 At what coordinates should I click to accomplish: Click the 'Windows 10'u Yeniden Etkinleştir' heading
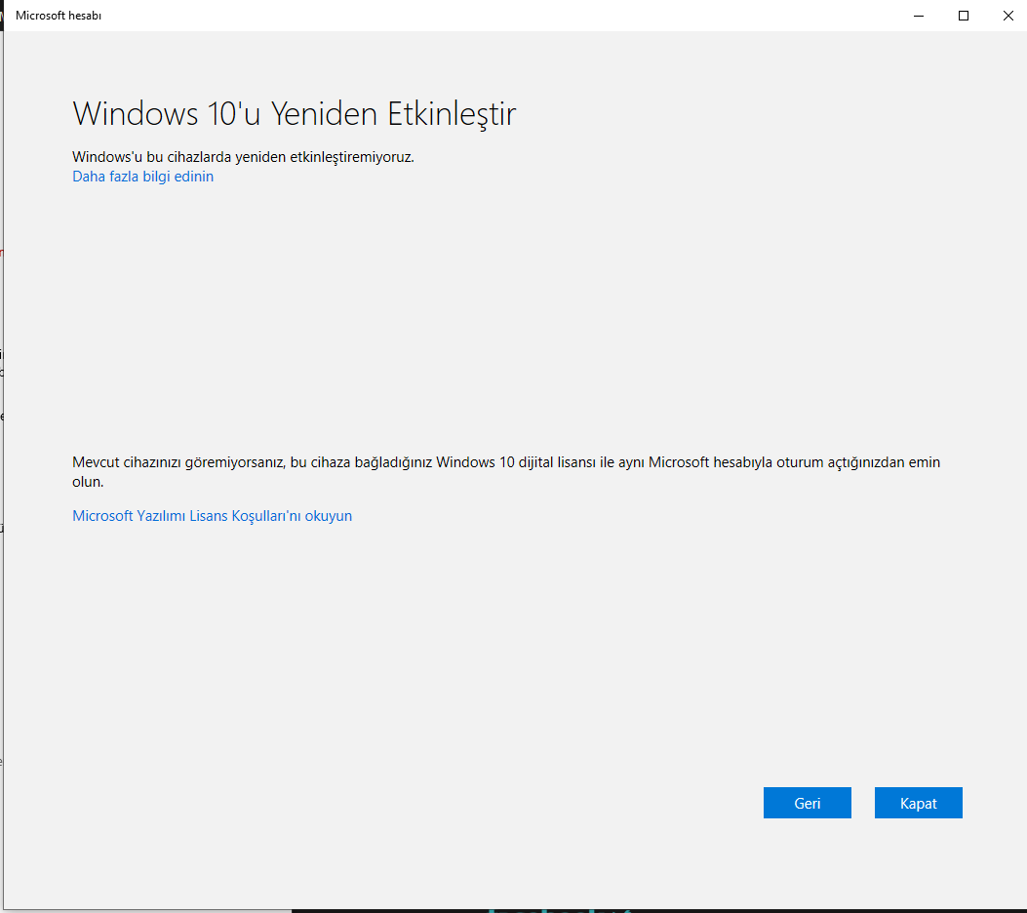(295, 114)
